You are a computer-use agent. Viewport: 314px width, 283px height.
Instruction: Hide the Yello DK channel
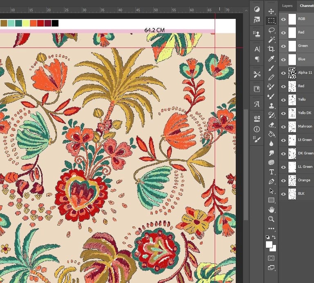pyautogui.click(x=283, y=113)
